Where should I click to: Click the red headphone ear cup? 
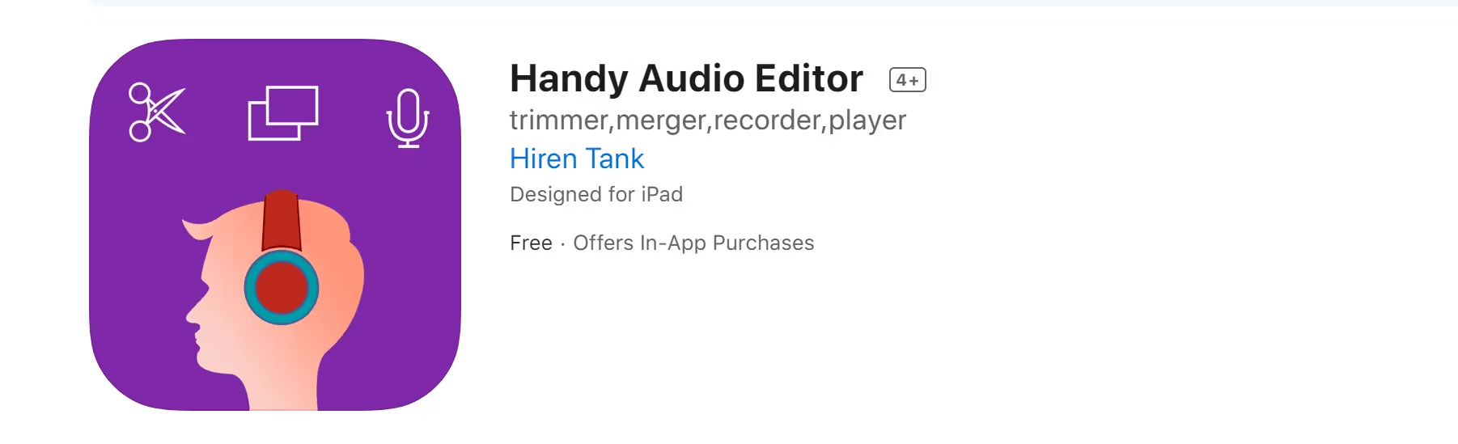(x=282, y=287)
